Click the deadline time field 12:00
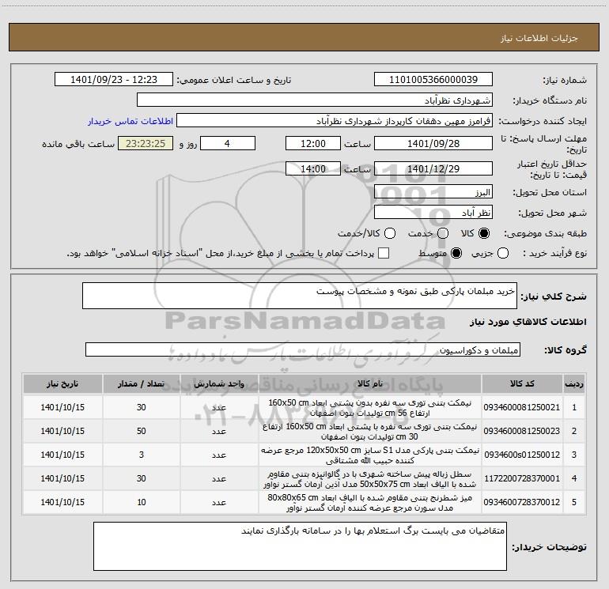 pyautogui.click(x=313, y=143)
